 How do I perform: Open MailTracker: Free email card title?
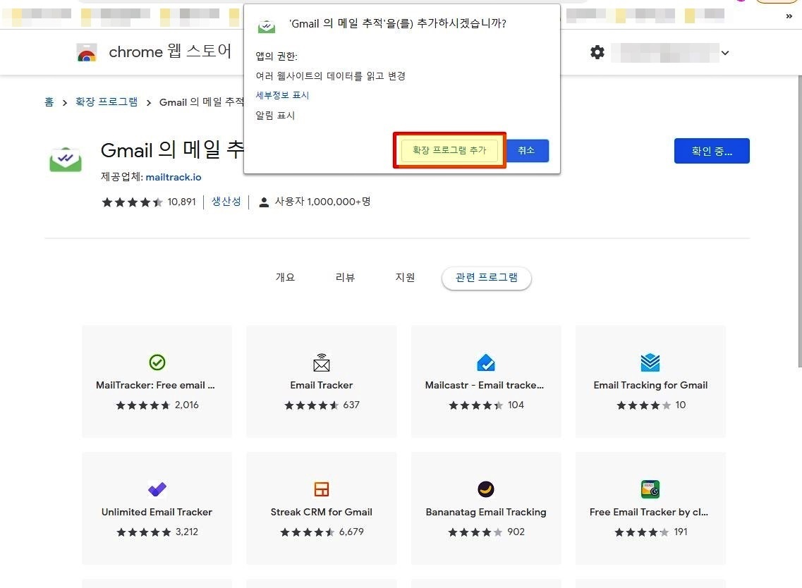click(x=155, y=385)
